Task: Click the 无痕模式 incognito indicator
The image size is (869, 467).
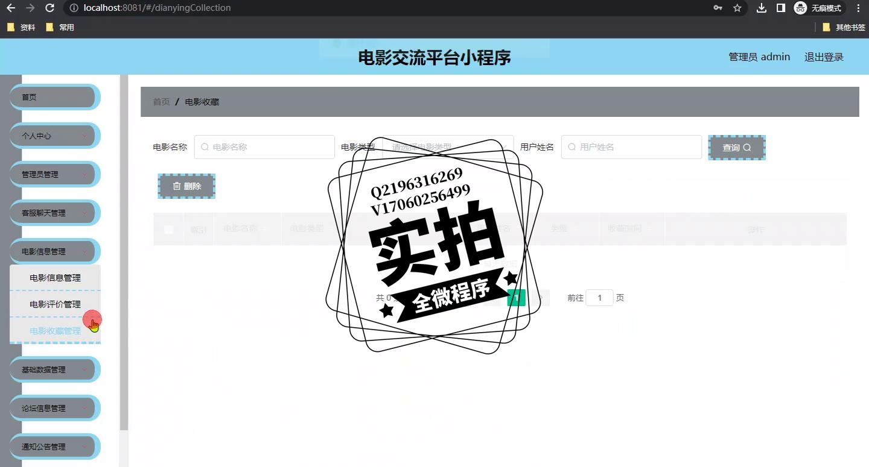Action: 818,8
